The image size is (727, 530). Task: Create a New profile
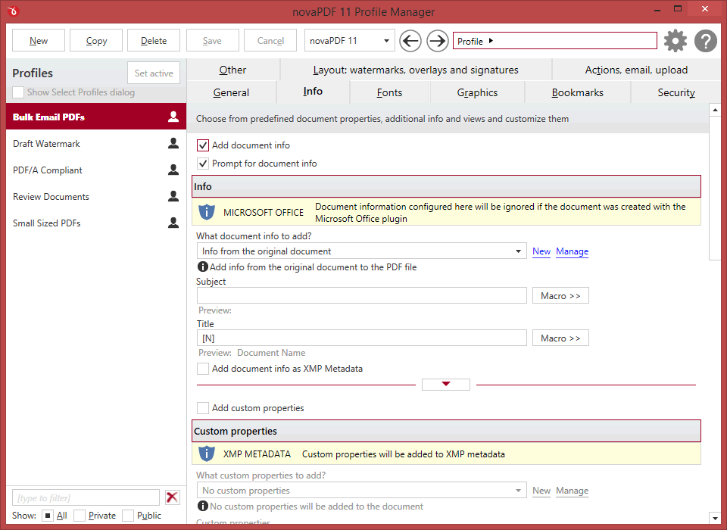tap(39, 41)
